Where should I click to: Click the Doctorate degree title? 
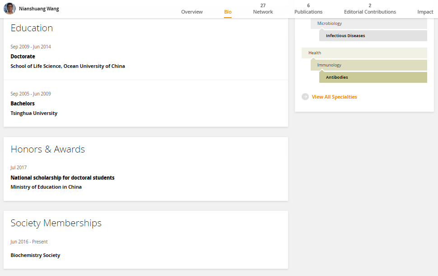click(x=23, y=57)
